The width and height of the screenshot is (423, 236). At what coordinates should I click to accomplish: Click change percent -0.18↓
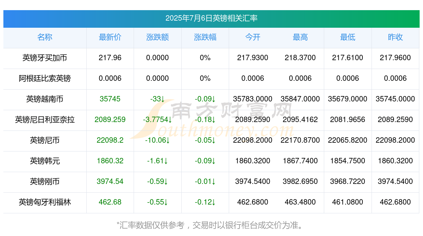pos(205,120)
